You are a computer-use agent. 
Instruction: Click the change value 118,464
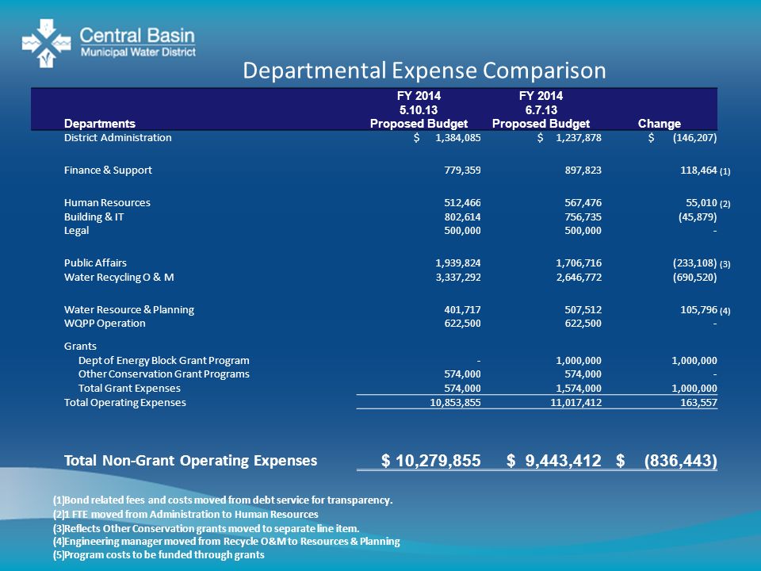click(x=698, y=170)
